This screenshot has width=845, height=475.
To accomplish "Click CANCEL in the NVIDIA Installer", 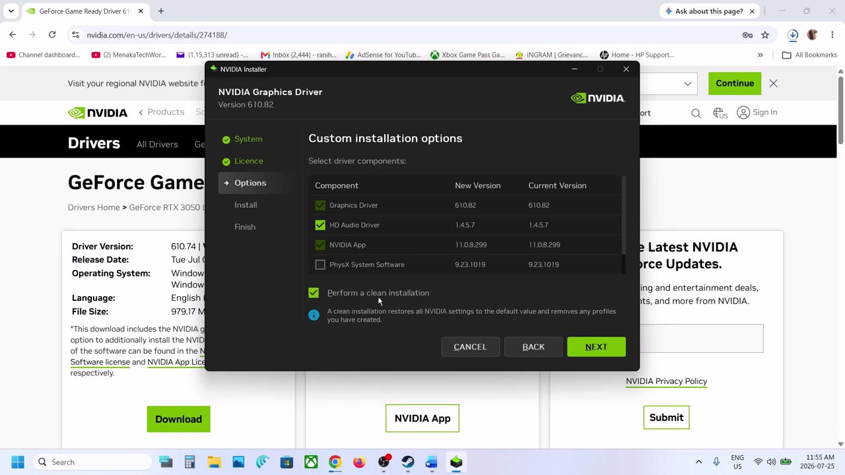I will coord(470,347).
